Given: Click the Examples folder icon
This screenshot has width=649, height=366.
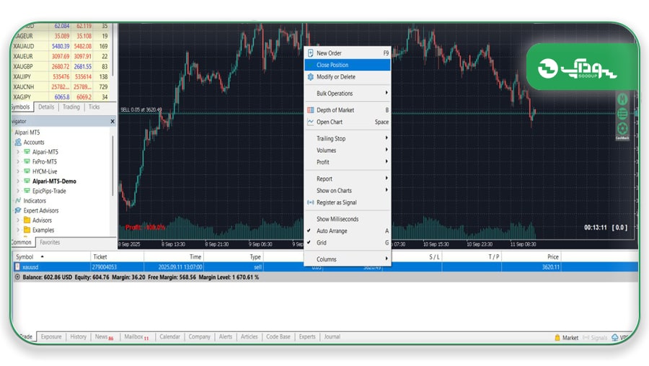Looking at the screenshot, I should pos(27,230).
